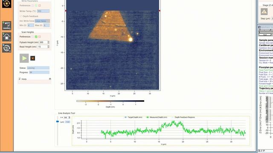Click the Scan Heights group title
This screenshot has width=273, height=153.
[28, 32]
